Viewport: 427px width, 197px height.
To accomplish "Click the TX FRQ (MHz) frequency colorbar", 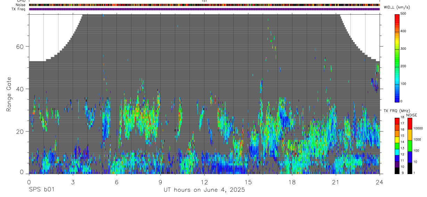I will [x=397, y=145].
